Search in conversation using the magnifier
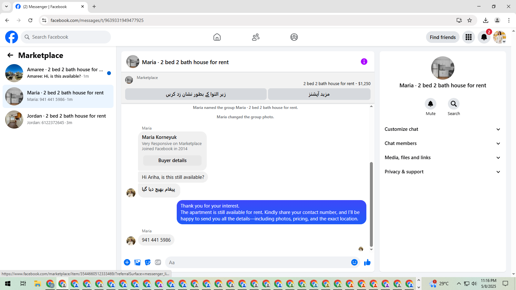Screen dimensions: 516x290 click(x=454, y=104)
